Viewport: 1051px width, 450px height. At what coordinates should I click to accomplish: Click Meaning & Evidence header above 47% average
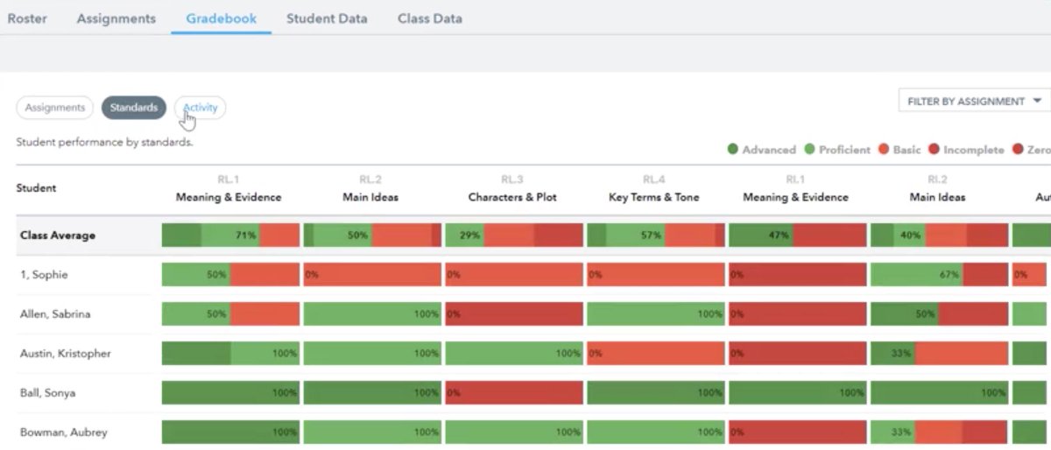(795, 188)
